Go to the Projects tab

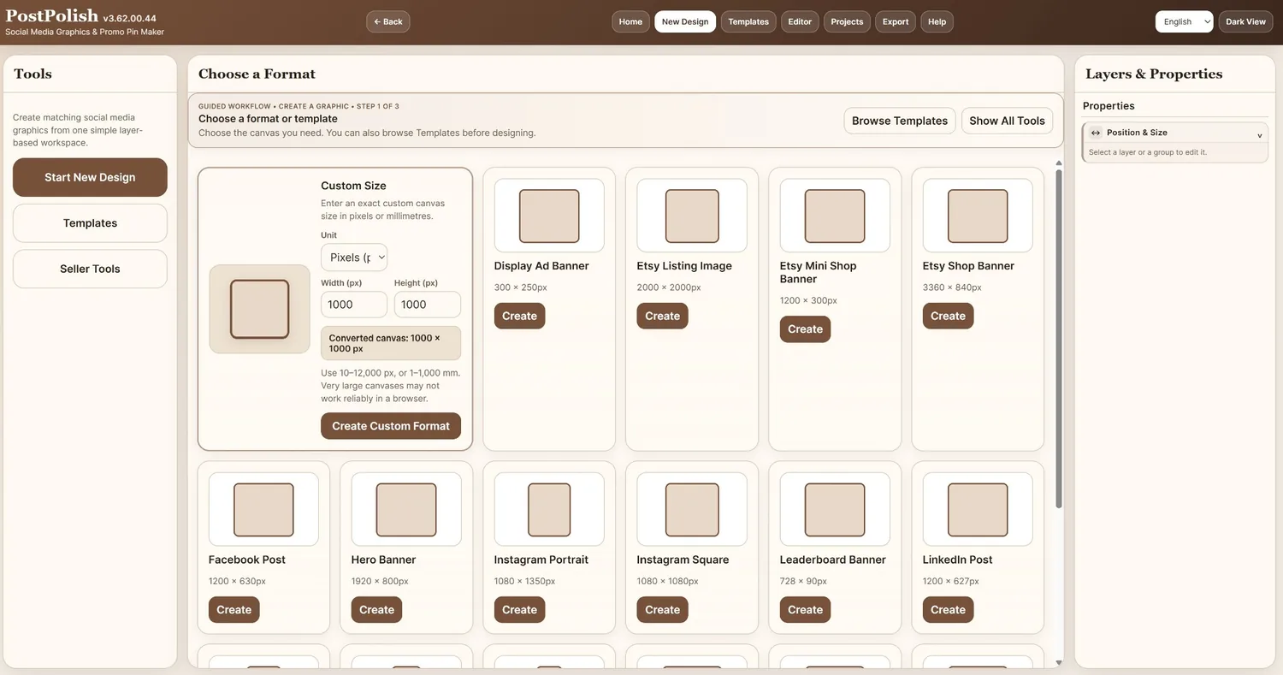click(x=847, y=21)
